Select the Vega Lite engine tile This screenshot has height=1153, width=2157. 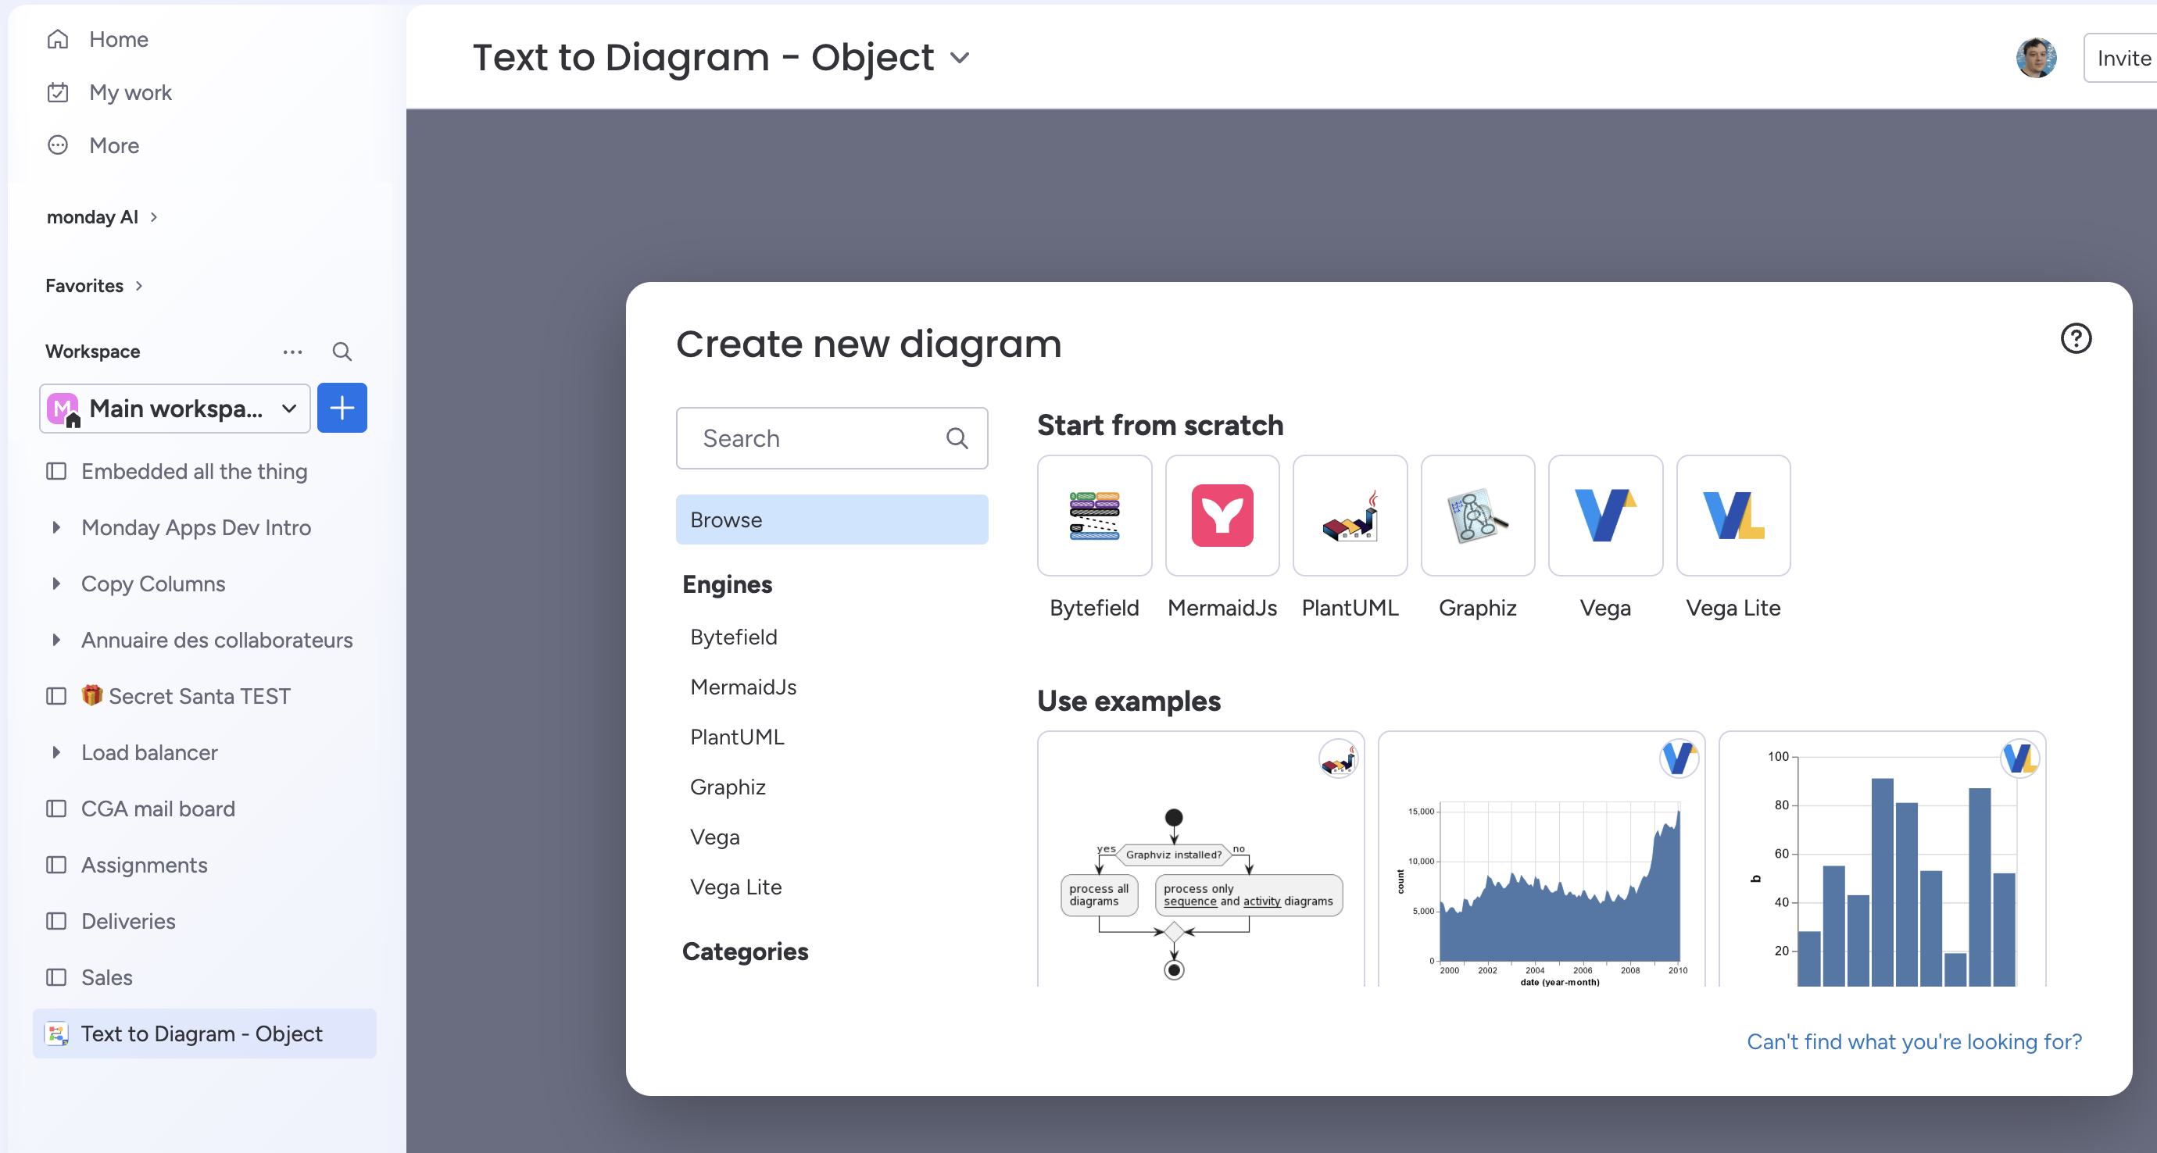point(1733,516)
